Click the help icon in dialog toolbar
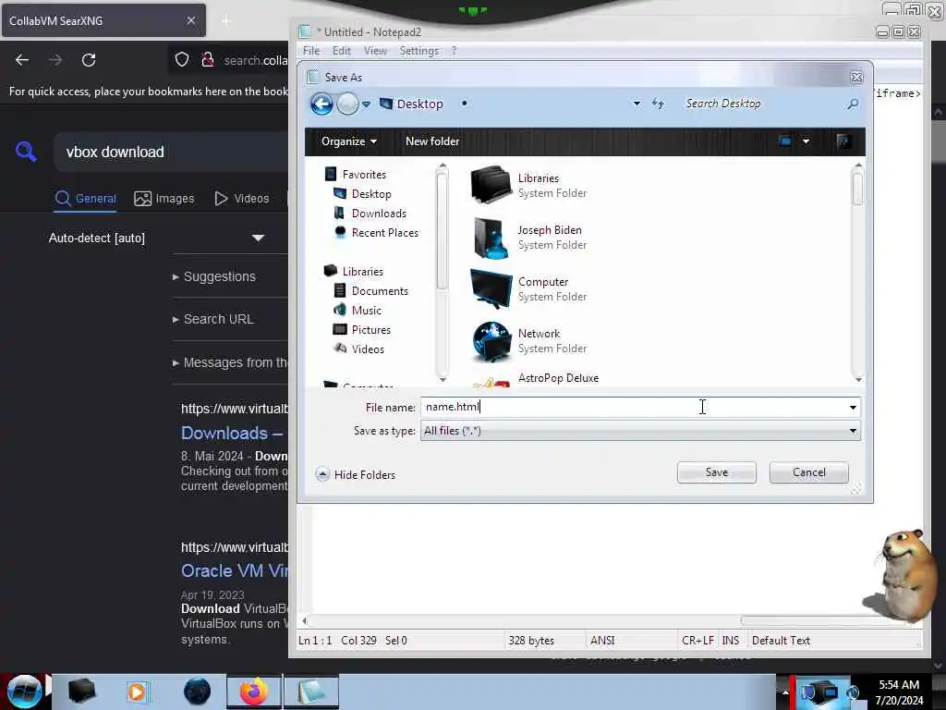946x710 pixels. [843, 141]
